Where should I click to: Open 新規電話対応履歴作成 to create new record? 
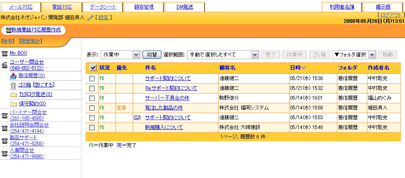pyautogui.click(x=34, y=30)
